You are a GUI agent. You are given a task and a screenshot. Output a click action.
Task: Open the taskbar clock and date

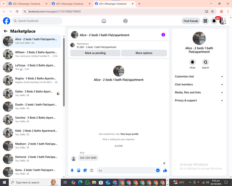coord(216,182)
